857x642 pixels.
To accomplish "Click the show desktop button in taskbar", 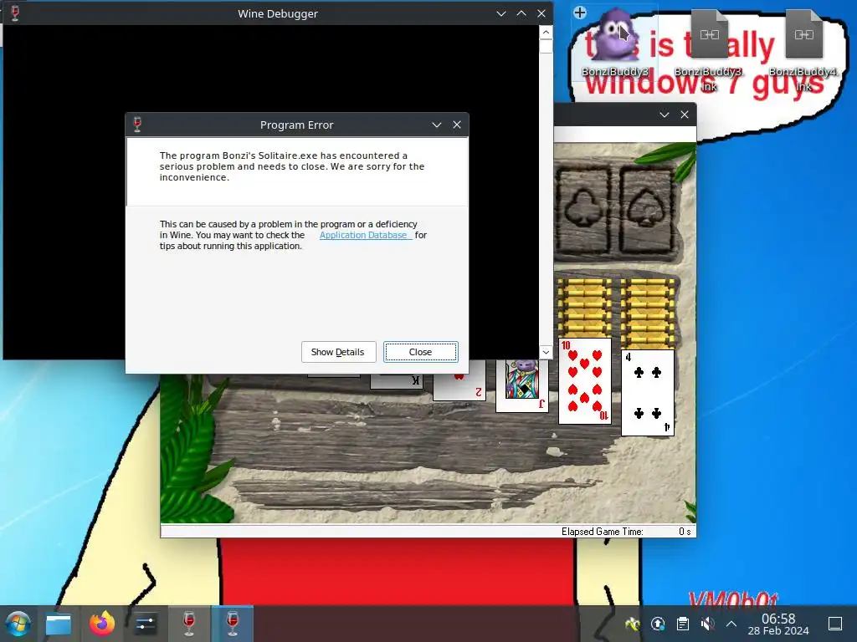I will point(835,624).
